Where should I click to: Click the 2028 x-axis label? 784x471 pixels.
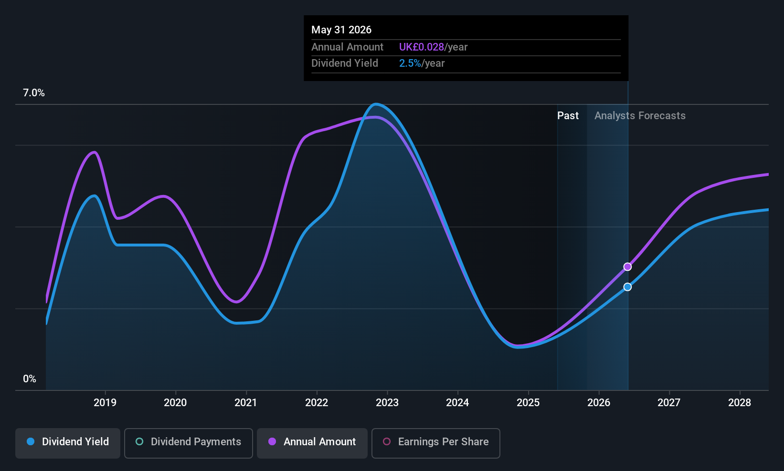(x=740, y=402)
